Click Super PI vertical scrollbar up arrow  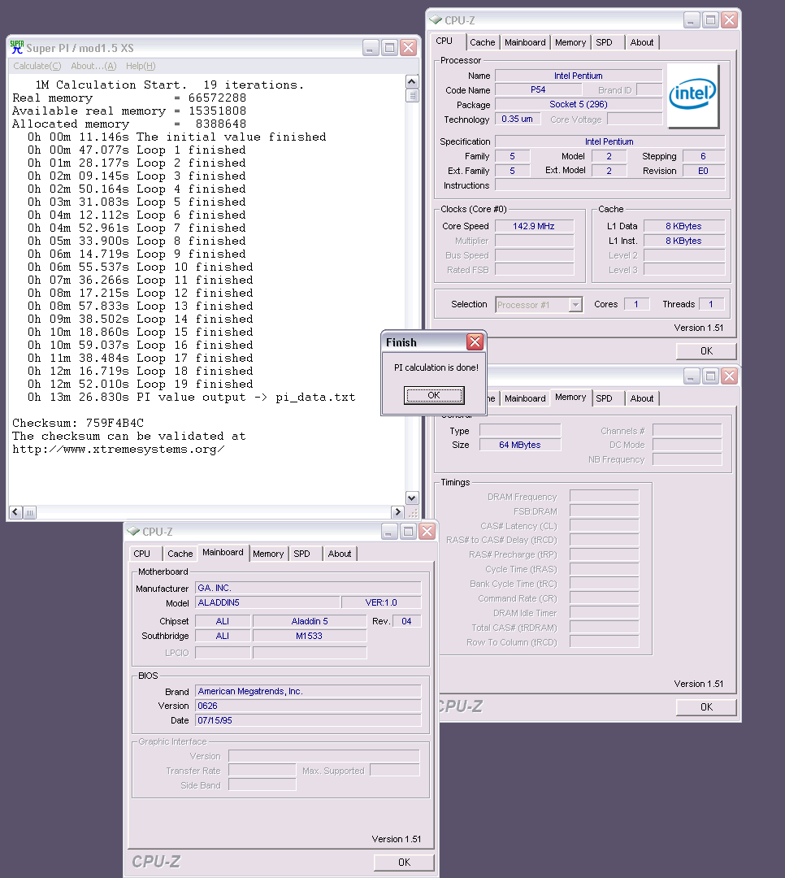411,82
